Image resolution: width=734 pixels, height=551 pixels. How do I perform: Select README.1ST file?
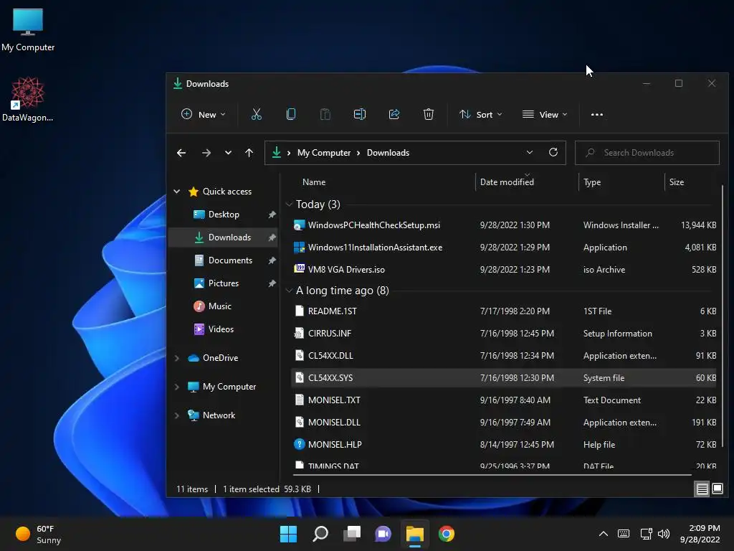[x=504, y=311]
